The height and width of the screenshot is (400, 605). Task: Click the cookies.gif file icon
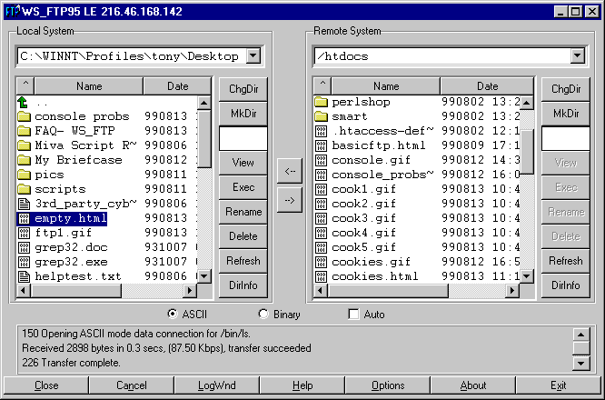click(x=321, y=262)
